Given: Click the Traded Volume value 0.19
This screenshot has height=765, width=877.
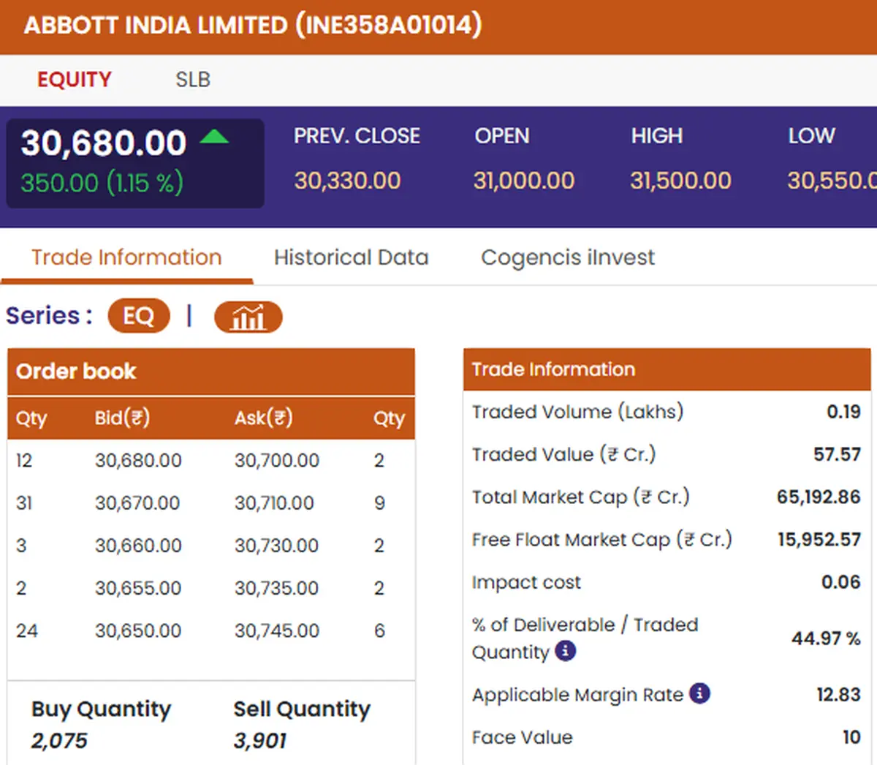Looking at the screenshot, I should pos(843,412).
